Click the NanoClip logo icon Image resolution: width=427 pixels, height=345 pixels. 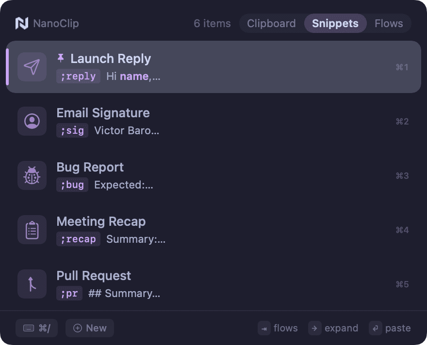coord(22,23)
